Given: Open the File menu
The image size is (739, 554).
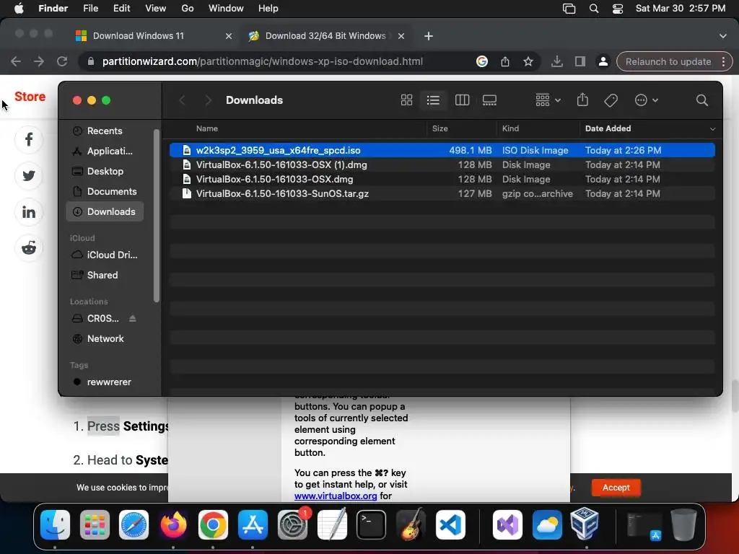Looking at the screenshot, I should pyautogui.click(x=90, y=9).
